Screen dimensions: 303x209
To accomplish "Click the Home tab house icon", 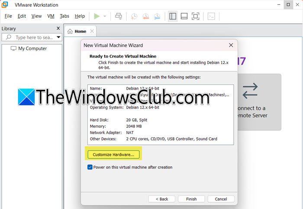I will [70, 31].
